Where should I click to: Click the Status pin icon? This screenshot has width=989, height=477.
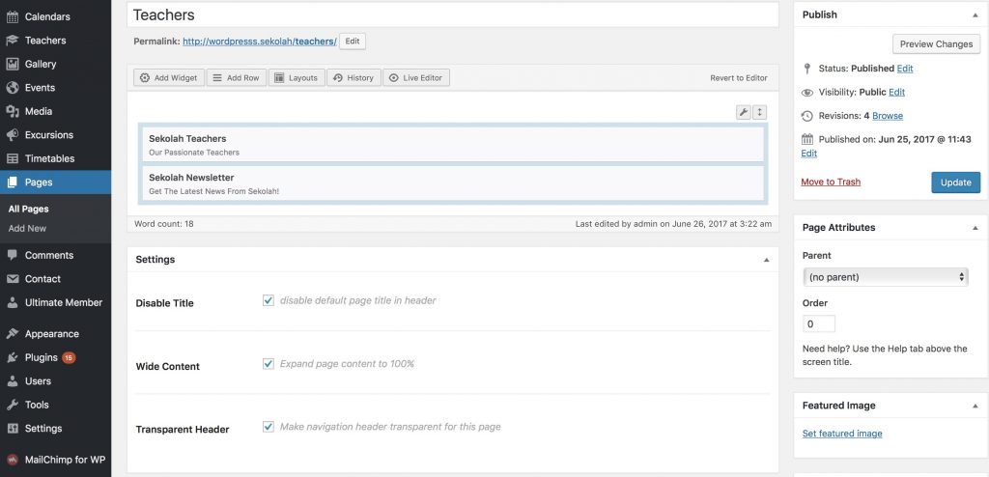(806, 69)
